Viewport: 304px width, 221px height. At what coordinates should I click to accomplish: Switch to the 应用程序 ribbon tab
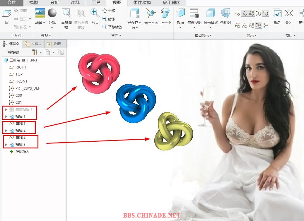click(172, 3)
